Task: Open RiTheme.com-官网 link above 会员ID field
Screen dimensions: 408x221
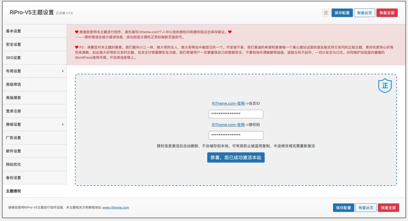Action: click(228, 104)
